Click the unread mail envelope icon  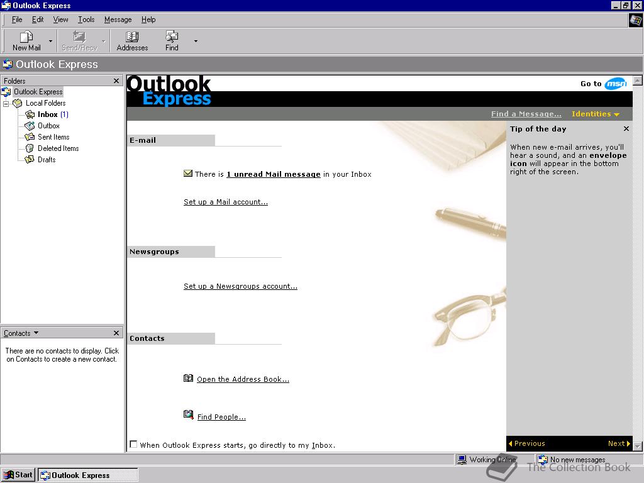pyautogui.click(x=187, y=174)
